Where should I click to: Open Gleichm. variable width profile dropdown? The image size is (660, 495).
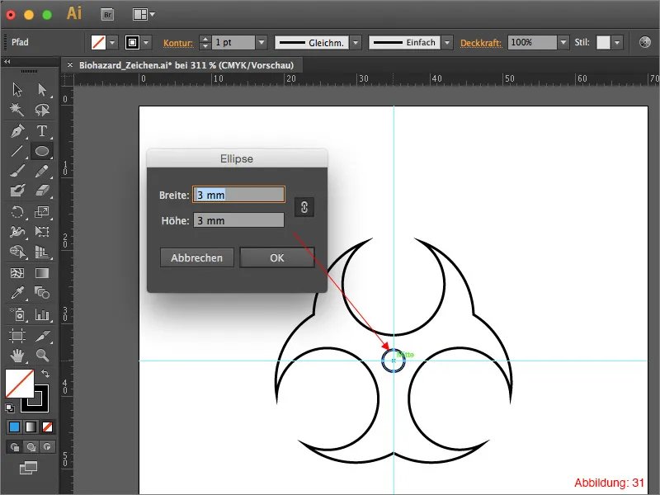356,43
